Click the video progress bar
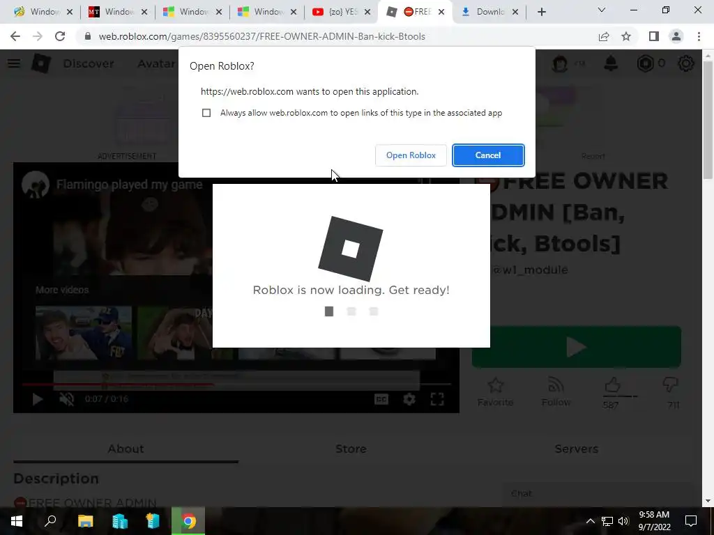 (x=236, y=385)
